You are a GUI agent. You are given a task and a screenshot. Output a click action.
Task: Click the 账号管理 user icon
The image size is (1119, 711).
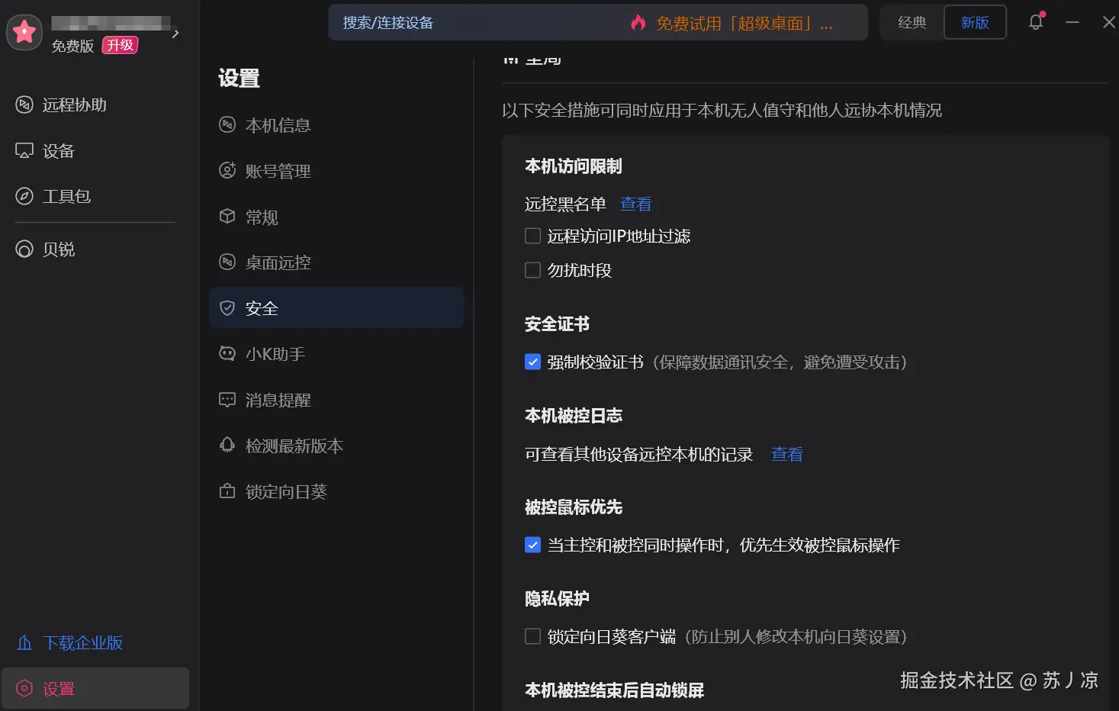coord(227,170)
